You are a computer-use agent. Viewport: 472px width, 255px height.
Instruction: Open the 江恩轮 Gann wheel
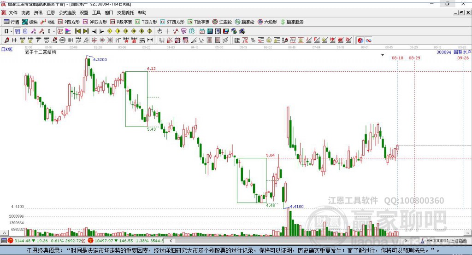click(x=222, y=22)
